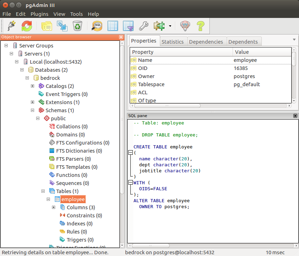The image size is (299, 256).
Task: Click the properties horizontal scrollbar
Action: tap(167, 105)
